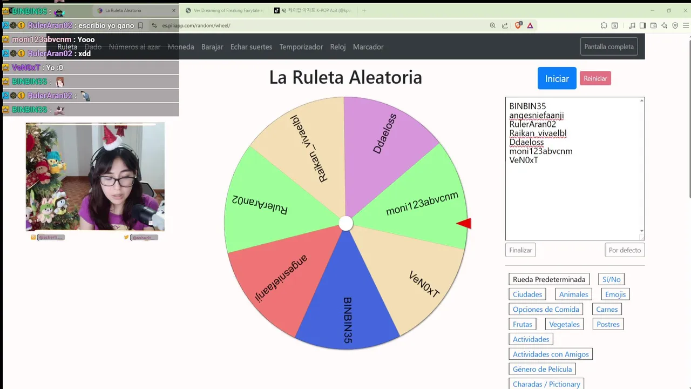Click the address bar URL es.piliapp.com
This screenshot has height=389, width=691.
coord(196,25)
